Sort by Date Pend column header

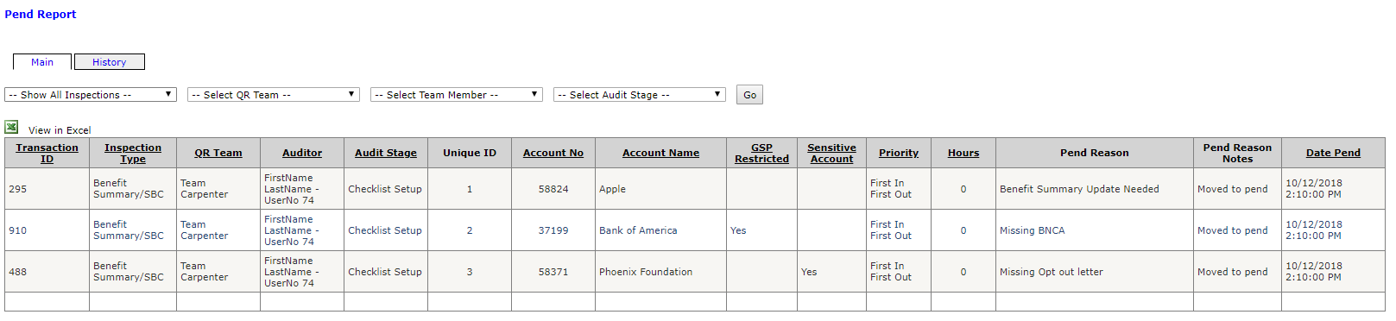click(x=1333, y=153)
